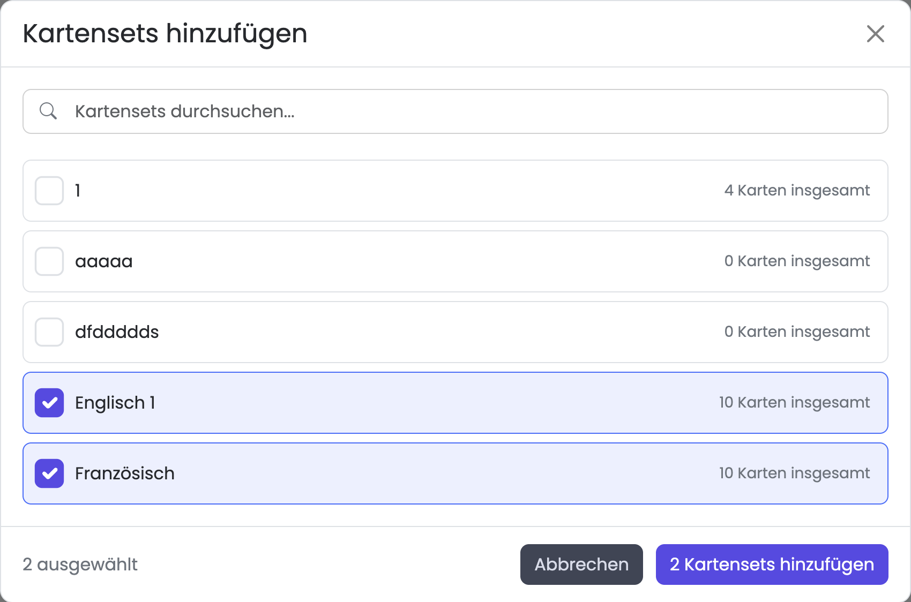Click the "aaaaa" set name
Screen dimensions: 911x602
tap(103, 261)
